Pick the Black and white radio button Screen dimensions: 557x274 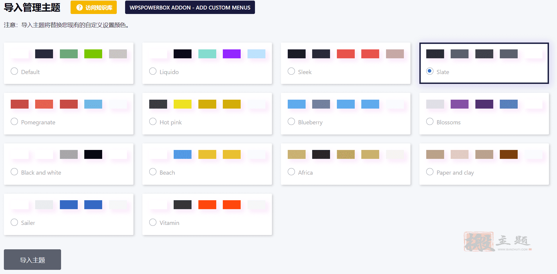[x=14, y=172]
